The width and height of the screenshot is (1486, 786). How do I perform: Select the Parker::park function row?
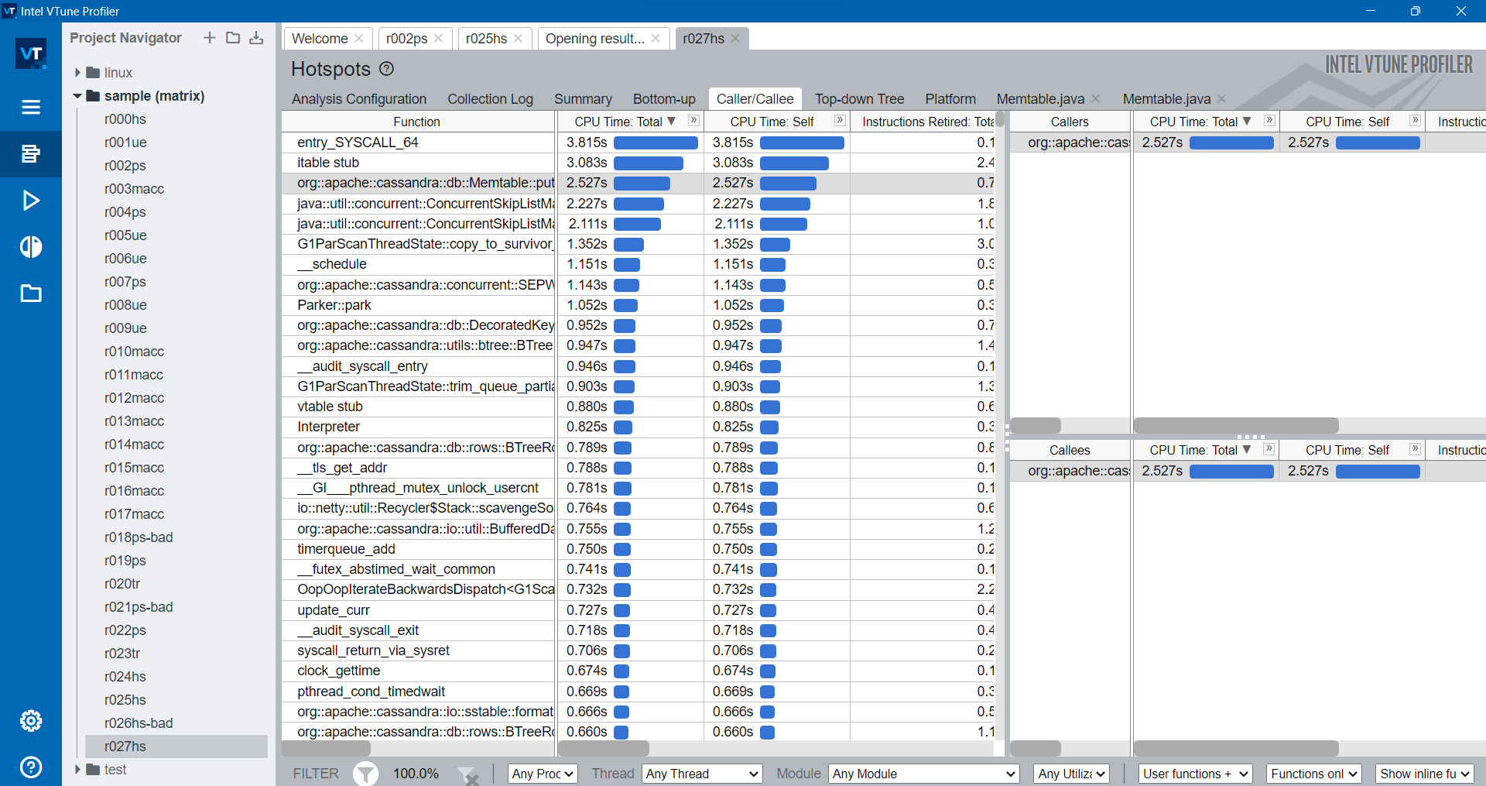[x=639, y=305]
